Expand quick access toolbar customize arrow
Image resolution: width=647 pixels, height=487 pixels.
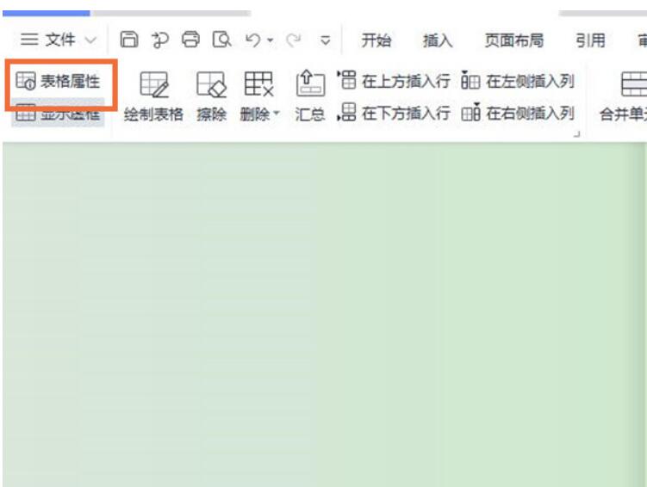325,40
